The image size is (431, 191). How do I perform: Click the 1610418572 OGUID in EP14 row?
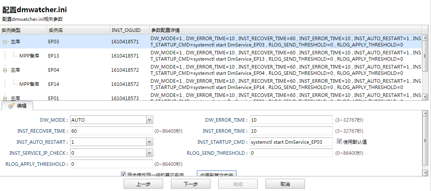coord(125,84)
